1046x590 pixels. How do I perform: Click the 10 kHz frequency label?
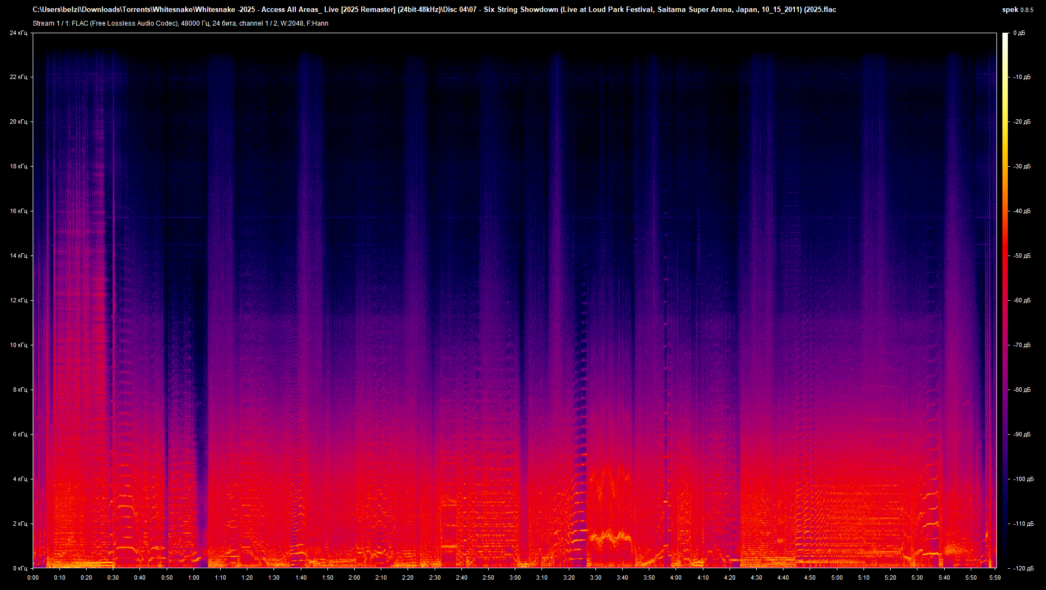[18, 345]
